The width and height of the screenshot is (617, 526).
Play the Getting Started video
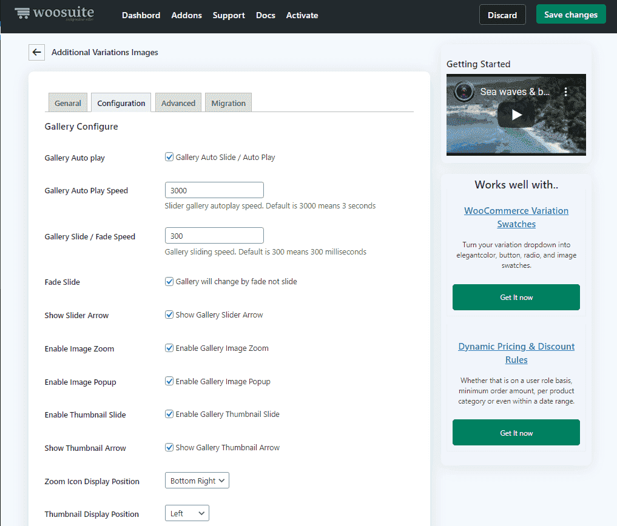(x=516, y=115)
